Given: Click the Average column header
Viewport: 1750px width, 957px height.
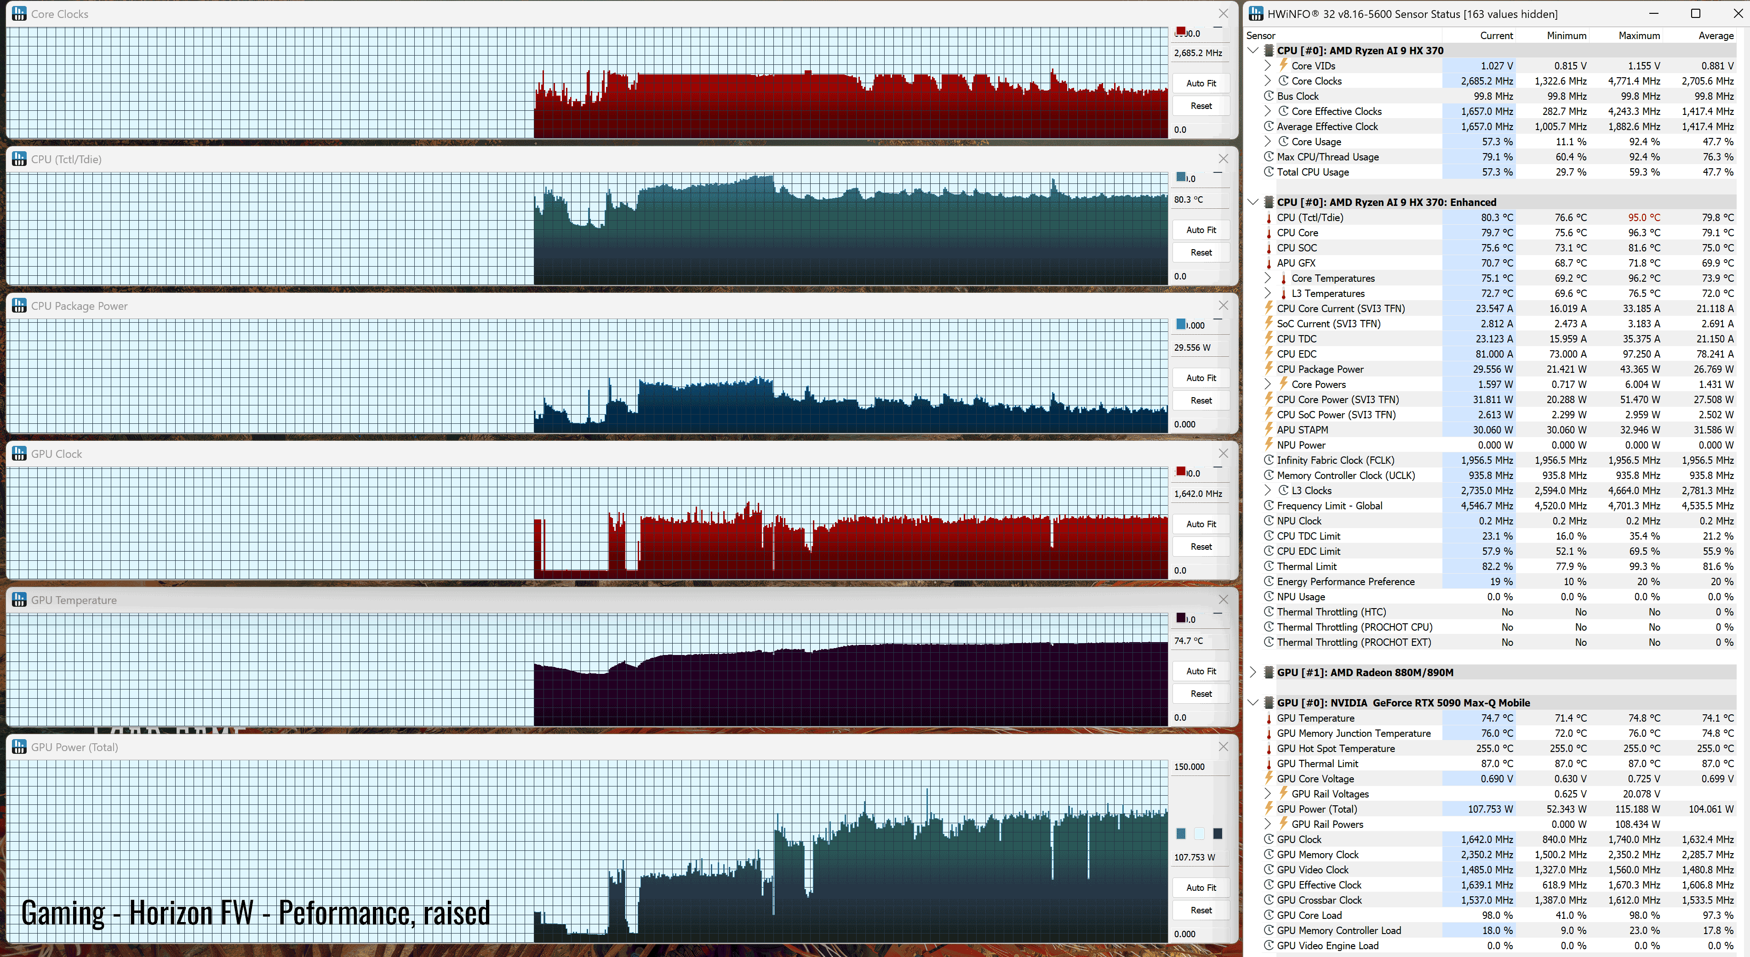Looking at the screenshot, I should [x=1716, y=35].
